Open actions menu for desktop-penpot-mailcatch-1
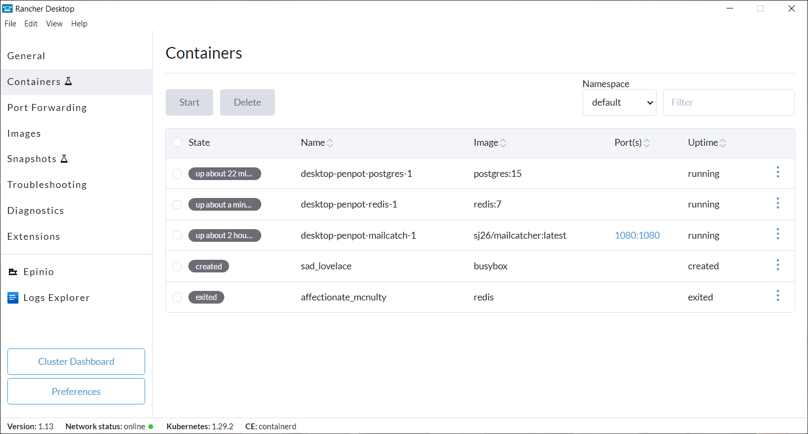 pyautogui.click(x=777, y=234)
